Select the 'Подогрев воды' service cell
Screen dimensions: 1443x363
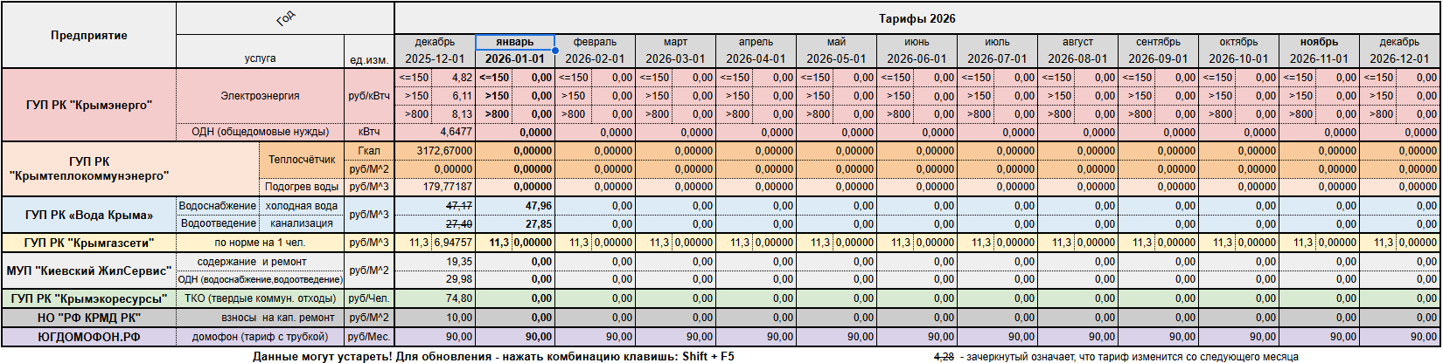tap(302, 187)
